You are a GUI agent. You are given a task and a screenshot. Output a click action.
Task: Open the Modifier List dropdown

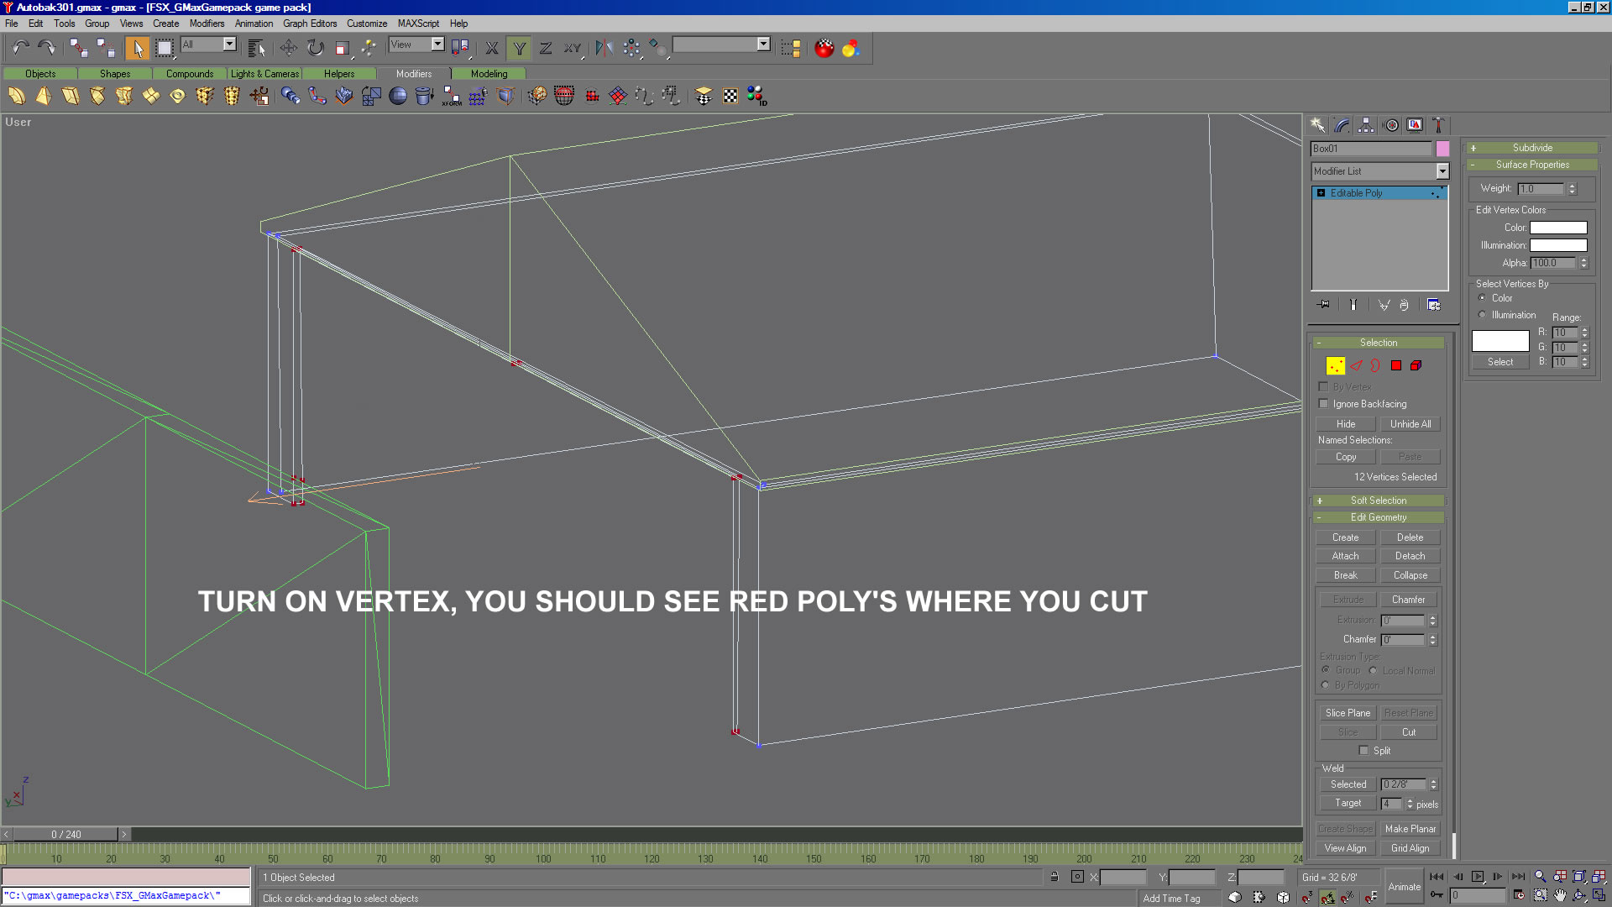pyautogui.click(x=1442, y=171)
